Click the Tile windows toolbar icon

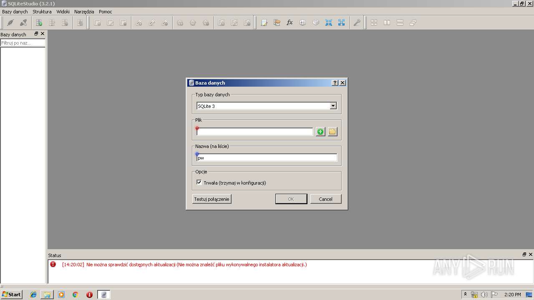click(x=374, y=23)
